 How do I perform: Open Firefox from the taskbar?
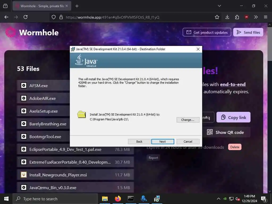click(x=118, y=199)
